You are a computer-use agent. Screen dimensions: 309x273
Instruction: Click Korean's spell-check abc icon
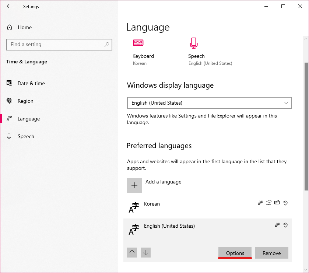(x=285, y=203)
